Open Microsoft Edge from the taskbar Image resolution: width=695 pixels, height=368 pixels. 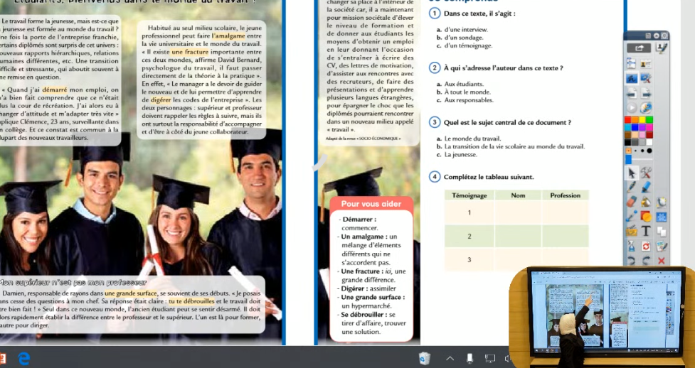(23, 359)
